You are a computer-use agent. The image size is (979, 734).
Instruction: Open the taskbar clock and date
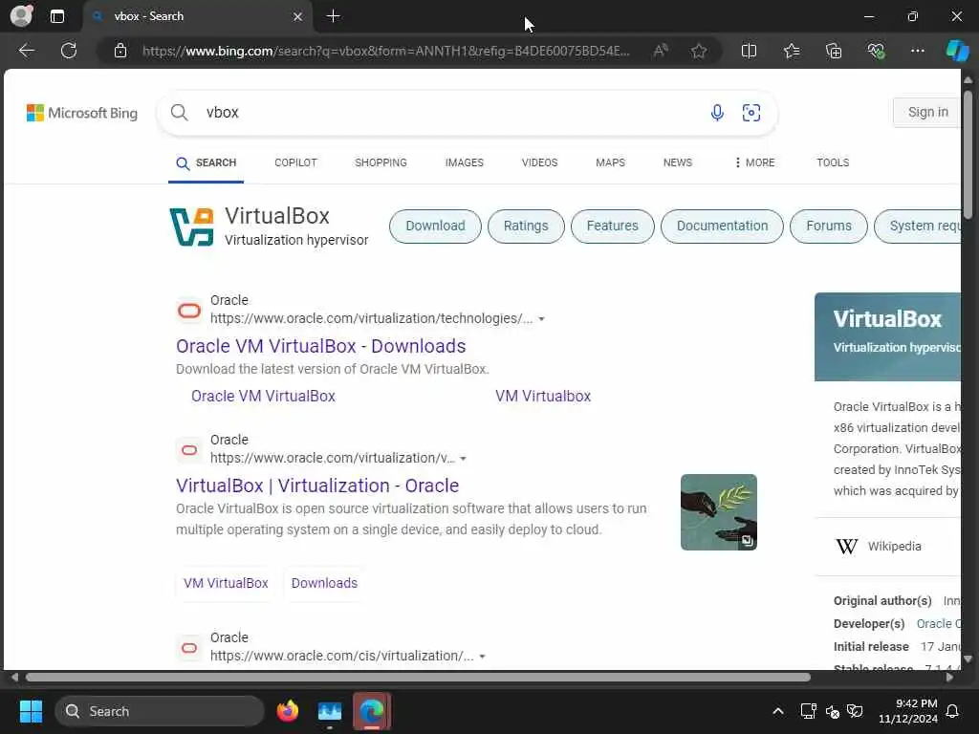908,711
